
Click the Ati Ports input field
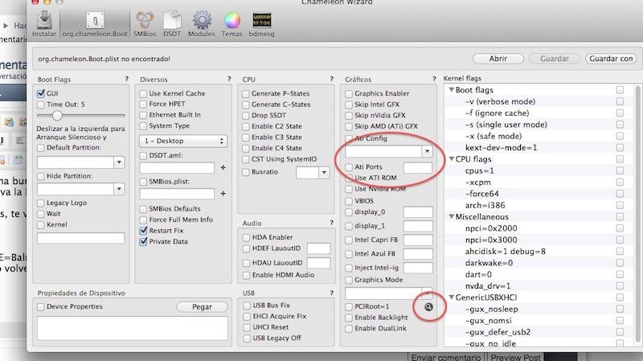pos(418,167)
